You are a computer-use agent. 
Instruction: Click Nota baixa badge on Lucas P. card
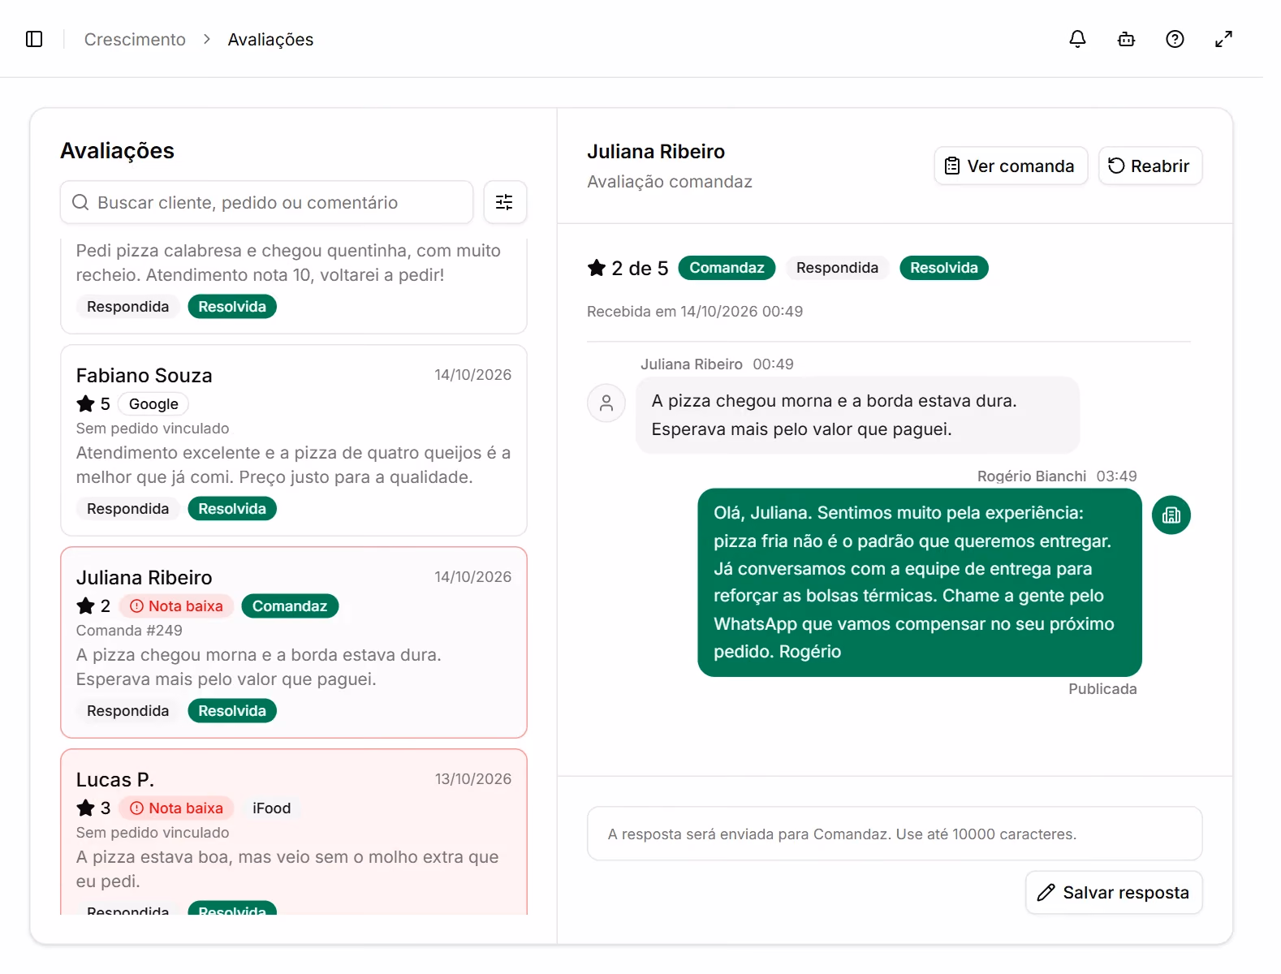[x=176, y=808]
